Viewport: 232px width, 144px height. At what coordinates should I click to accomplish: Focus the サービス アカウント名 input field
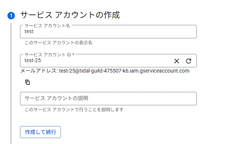108,32
